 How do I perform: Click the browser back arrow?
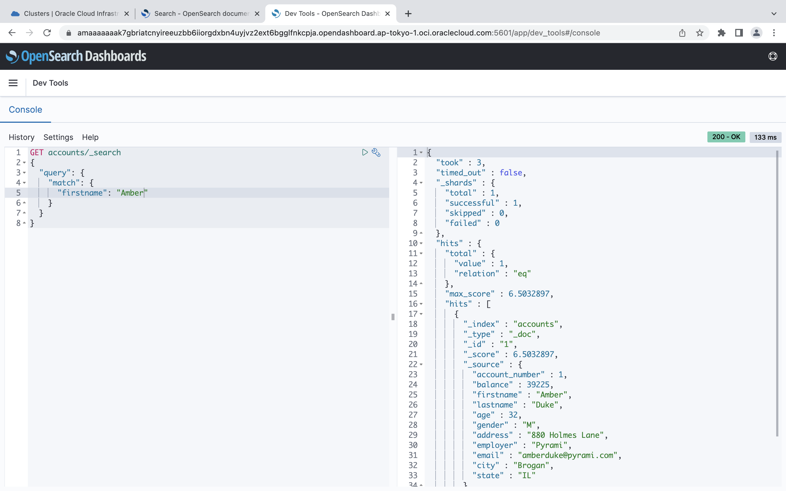[12, 32]
